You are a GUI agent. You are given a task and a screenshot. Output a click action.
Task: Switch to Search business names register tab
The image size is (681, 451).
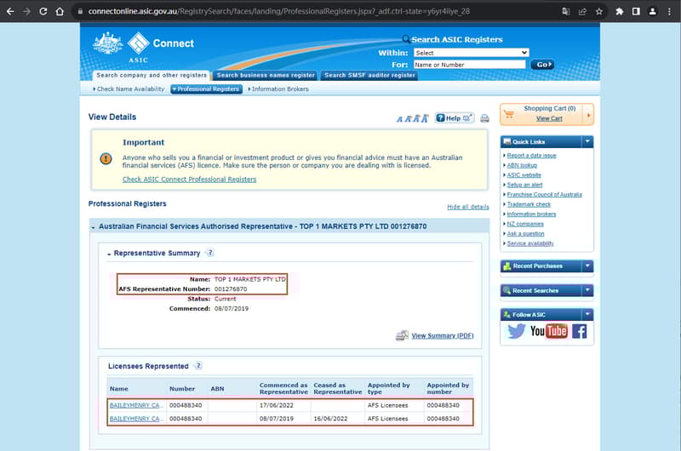pyautogui.click(x=266, y=76)
